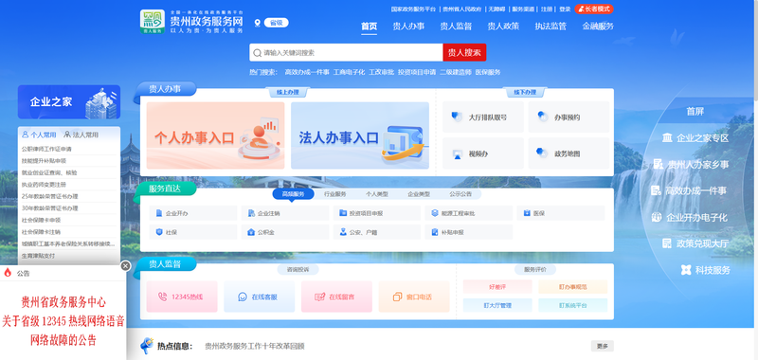The width and height of the screenshot is (758, 360).
Task: Click the 社保 shield icon
Action: point(159,232)
